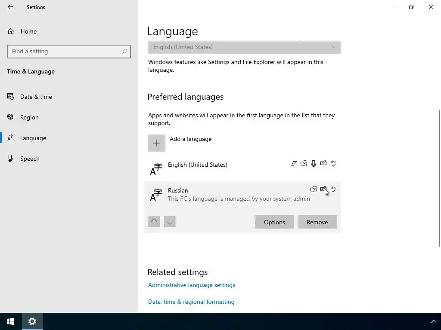
Task: Open Administrative language settings link
Action: tap(192, 285)
